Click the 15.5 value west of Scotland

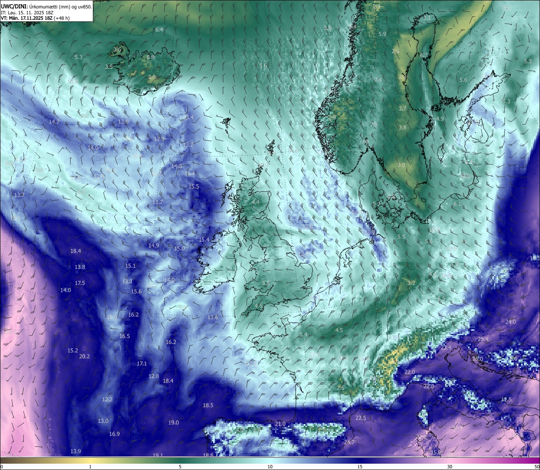click(x=194, y=187)
